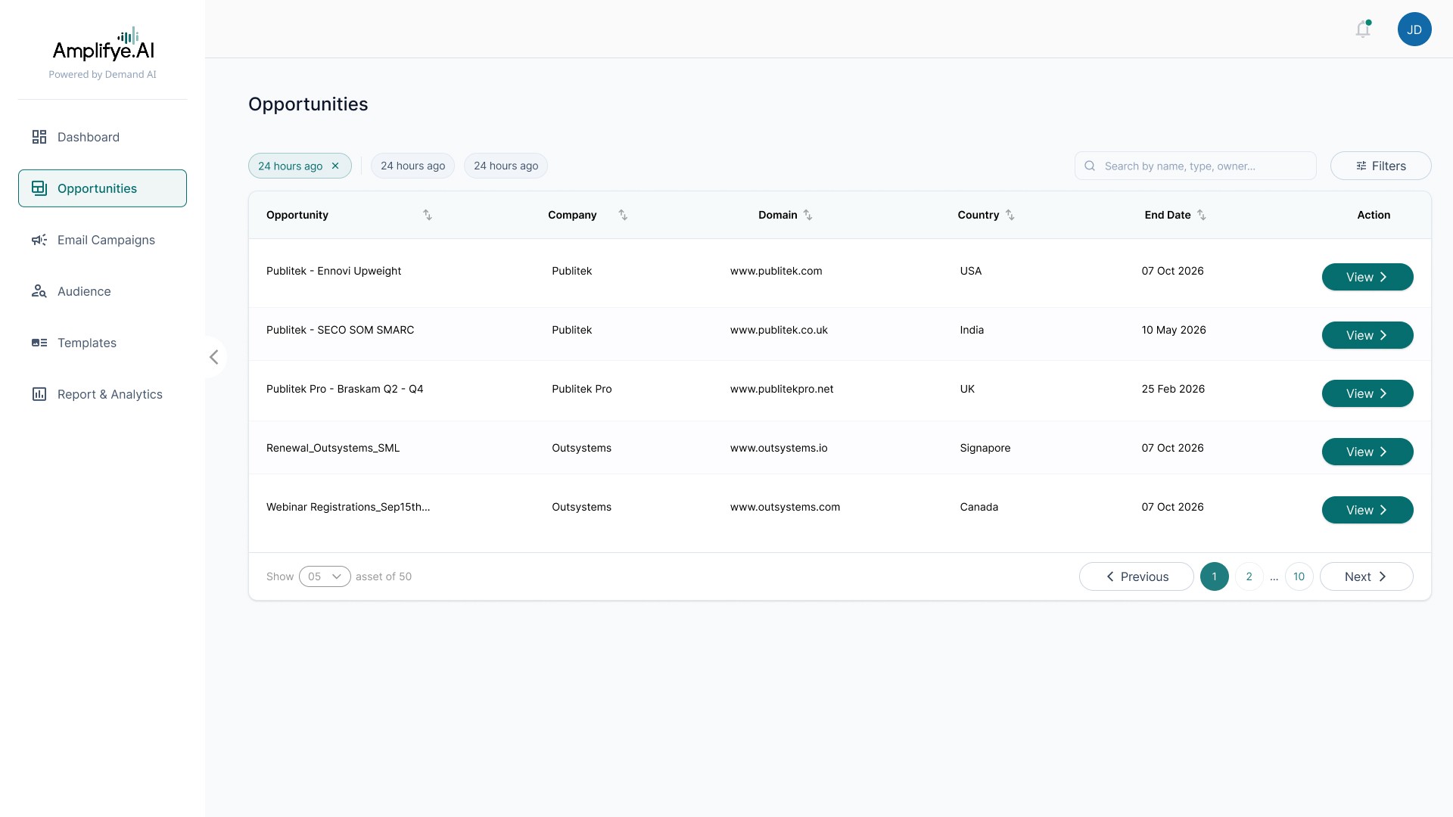Open Report & Analytics page
Screen dimensions: 1453x817
tap(110, 394)
